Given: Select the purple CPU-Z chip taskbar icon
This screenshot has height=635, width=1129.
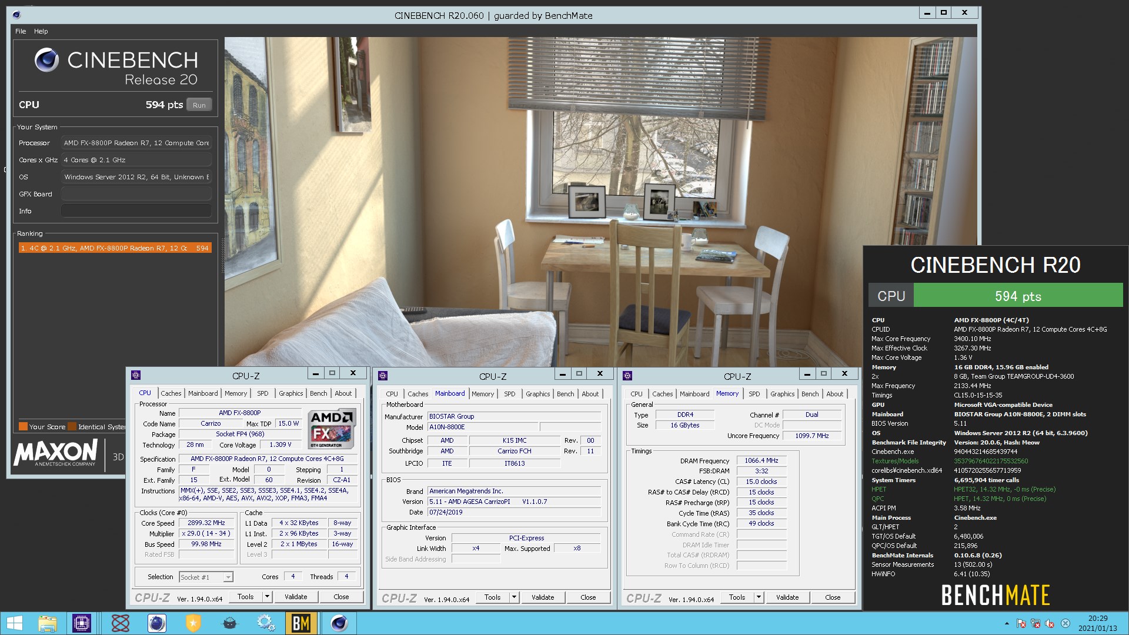Looking at the screenshot, I should click(82, 623).
